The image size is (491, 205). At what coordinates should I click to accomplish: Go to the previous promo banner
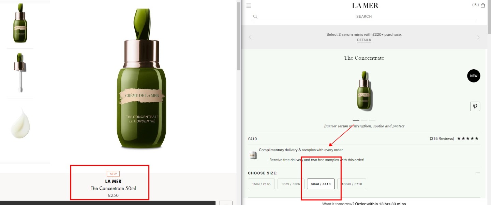tap(250, 38)
